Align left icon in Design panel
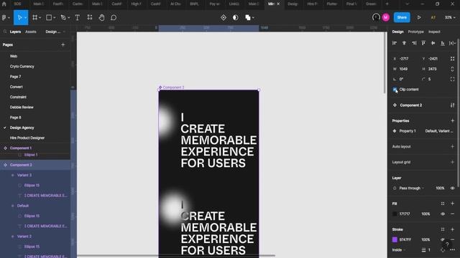The height and width of the screenshot is (258, 460). pos(395,43)
